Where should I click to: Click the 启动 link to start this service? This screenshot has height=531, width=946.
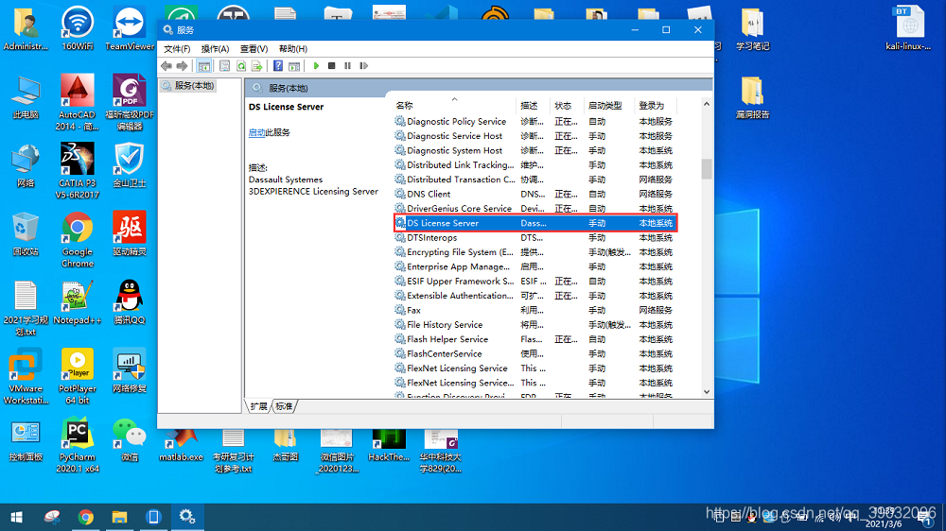[256, 133]
